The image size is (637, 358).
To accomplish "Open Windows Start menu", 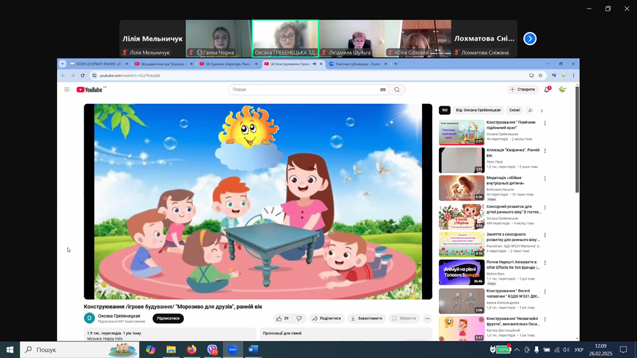I will (x=10, y=350).
